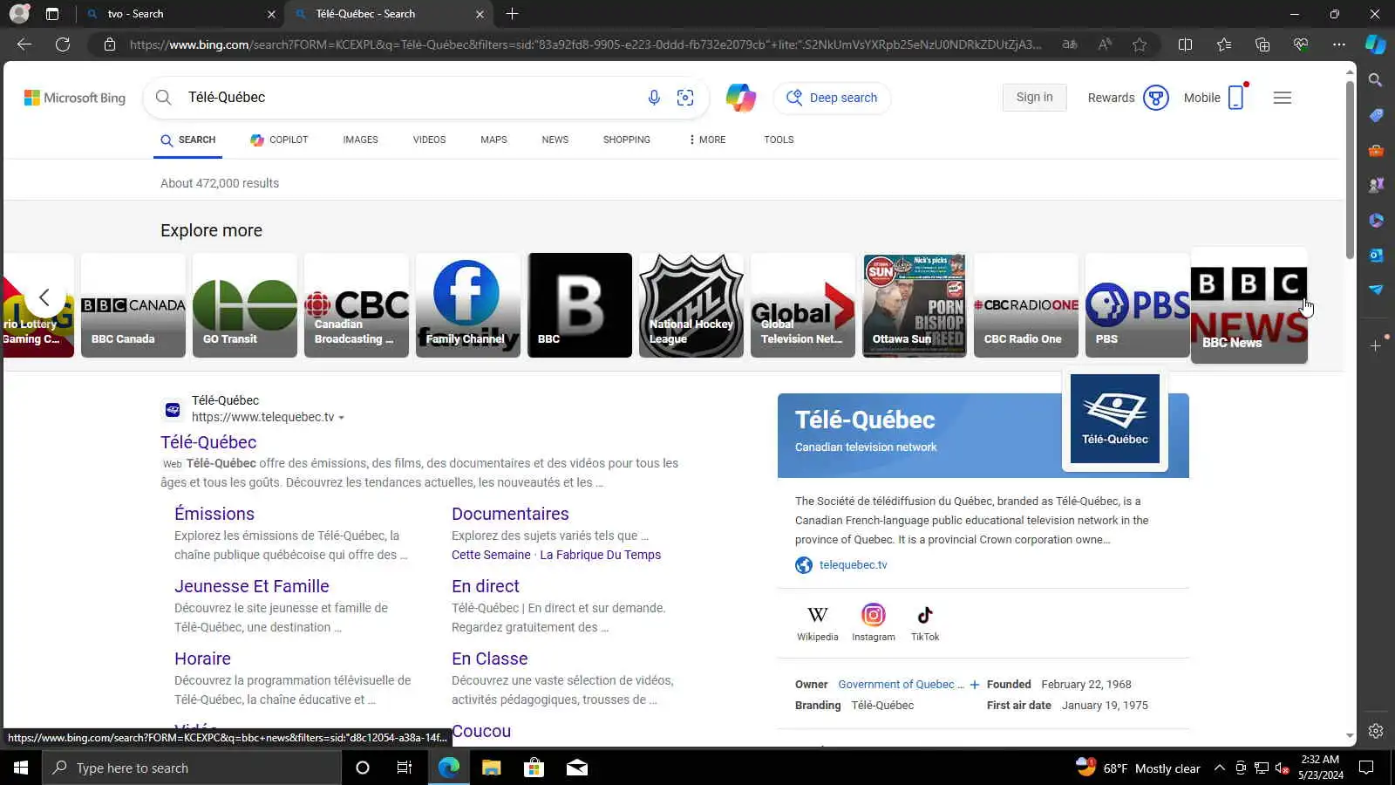
Task: Open Edge favorites list
Action: [1224, 44]
